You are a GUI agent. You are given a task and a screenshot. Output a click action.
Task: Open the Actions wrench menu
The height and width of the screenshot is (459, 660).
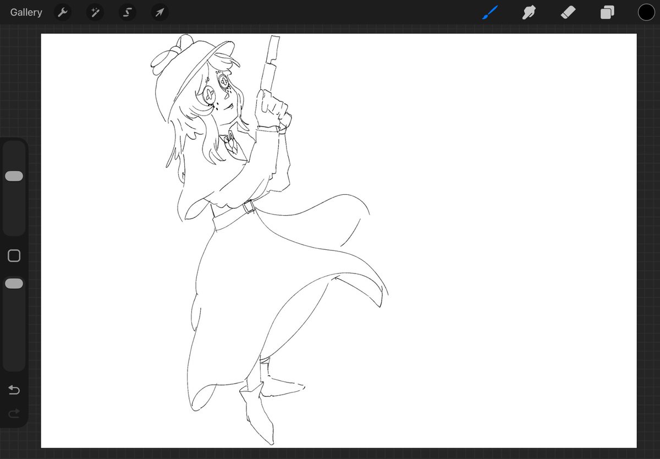click(x=63, y=12)
